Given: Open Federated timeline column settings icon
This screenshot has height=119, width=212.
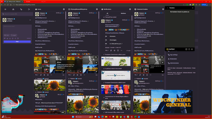Looking at the screenshot, I should [163, 9].
